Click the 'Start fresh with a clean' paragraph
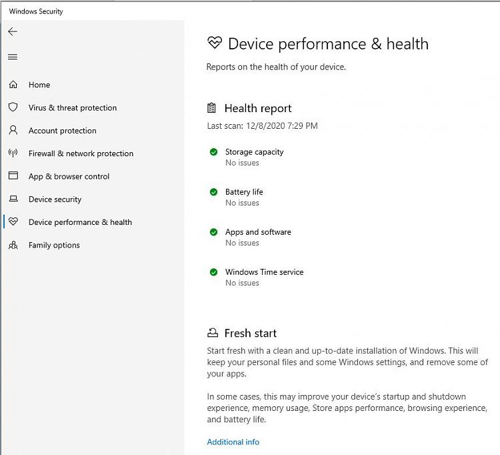 (x=347, y=362)
